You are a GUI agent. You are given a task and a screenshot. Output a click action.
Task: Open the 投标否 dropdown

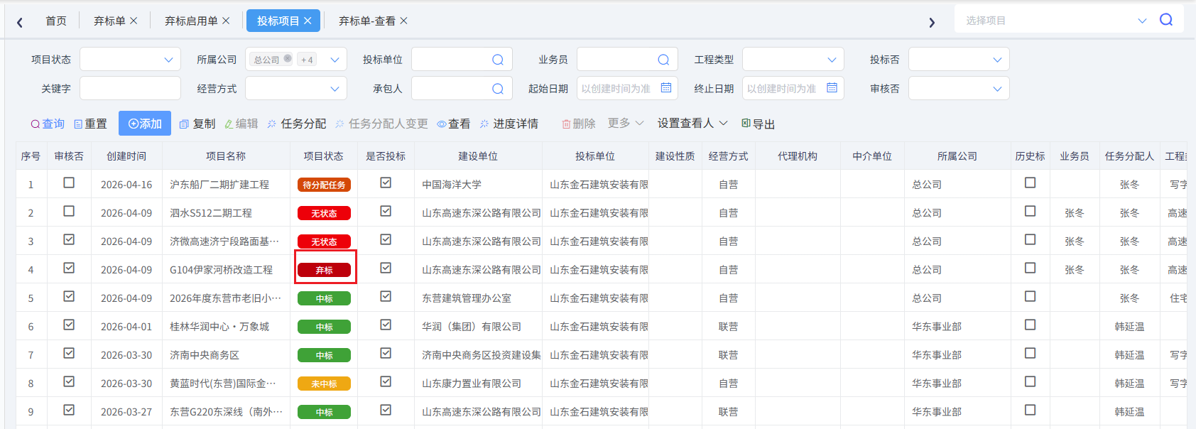[959, 60]
